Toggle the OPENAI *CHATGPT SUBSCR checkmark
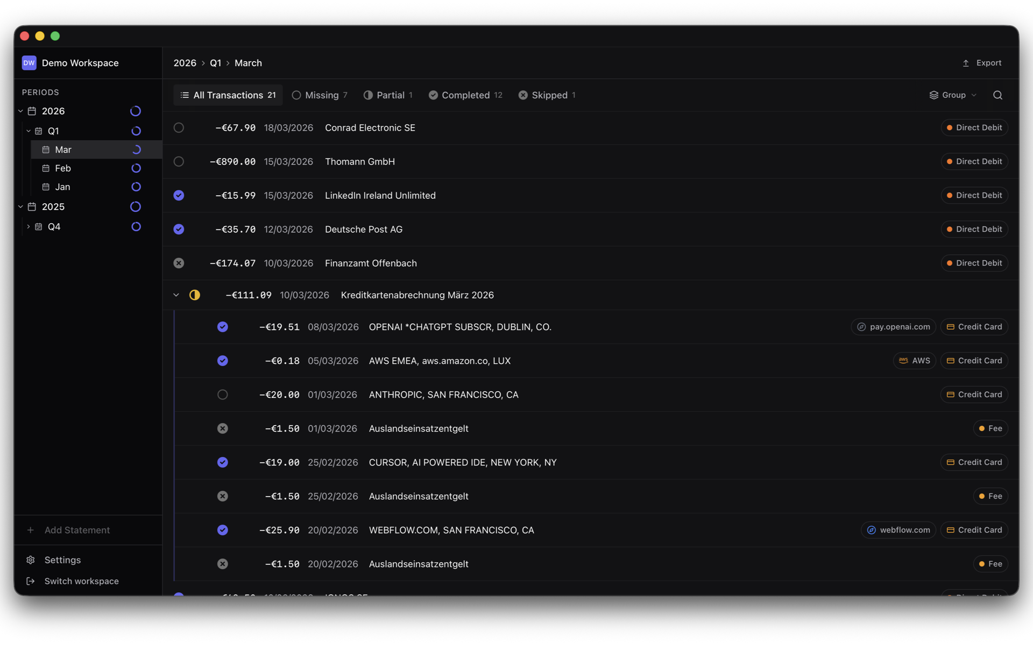Screen dimensions: 1033x645 (223, 327)
